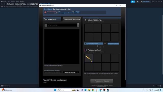
Task: Click the padlock icon in Steam URL bar
Action: coord(5,6)
